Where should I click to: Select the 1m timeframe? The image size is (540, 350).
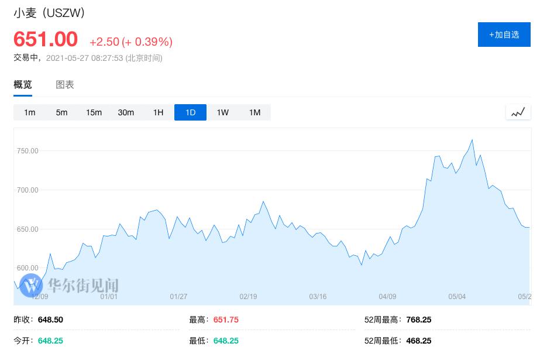click(x=29, y=112)
